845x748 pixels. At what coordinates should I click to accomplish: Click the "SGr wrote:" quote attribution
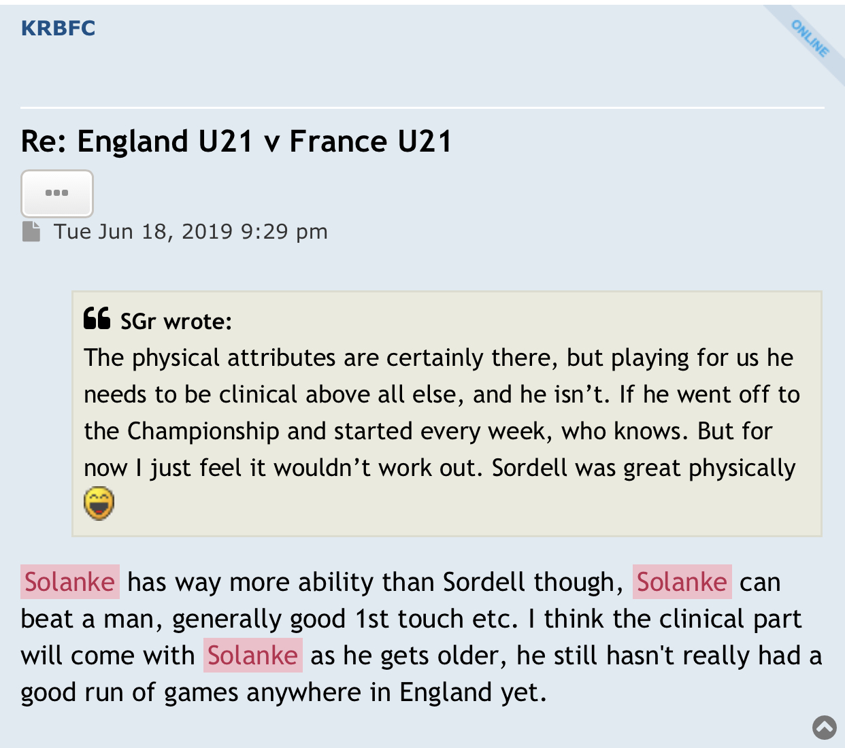(176, 321)
